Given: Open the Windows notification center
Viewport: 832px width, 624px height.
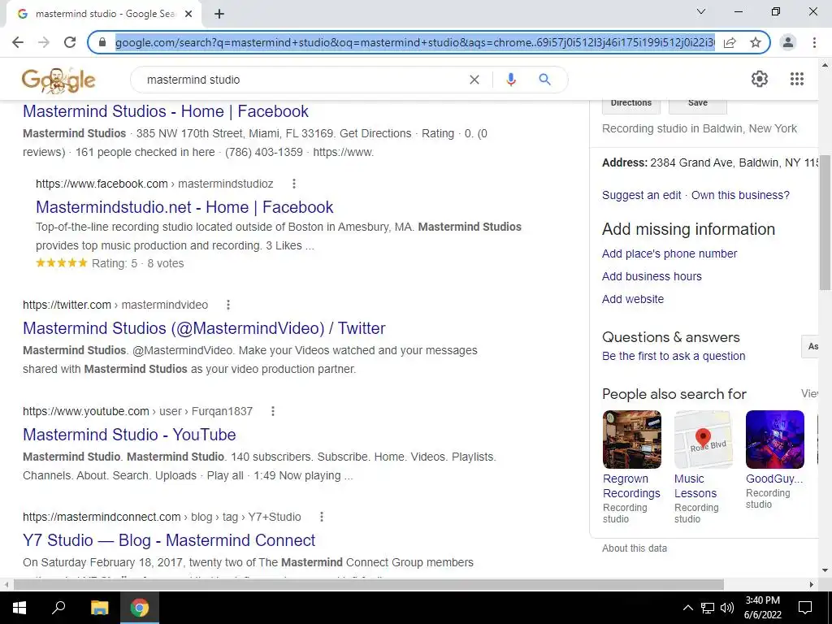Looking at the screenshot, I should [x=805, y=608].
